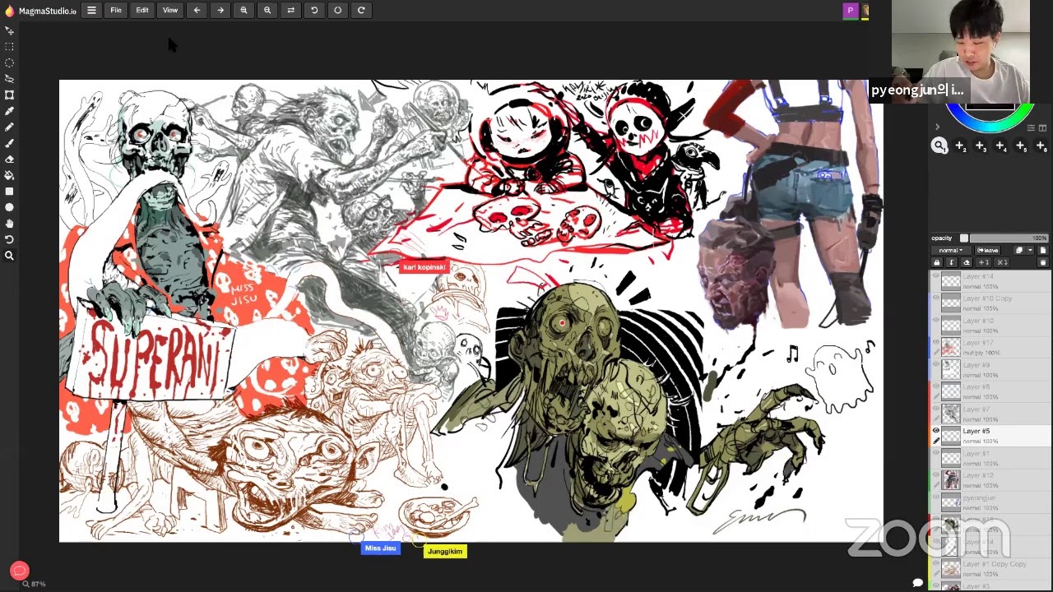This screenshot has width=1053, height=592.
Task: Select tool preset slot 1 with magnifier
Action: tap(939, 146)
